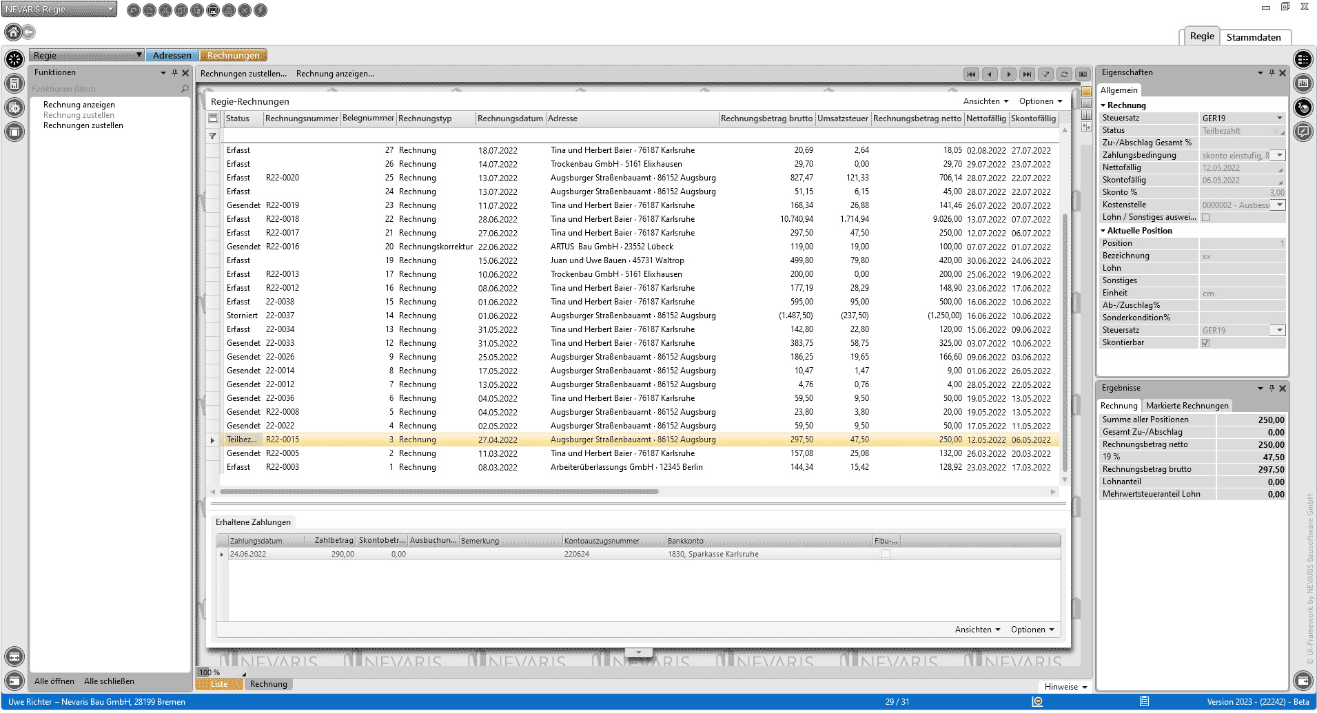Click the Print icon in top toolbar
The height and width of the screenshot is (713, 1317).
tap(229, 10)
